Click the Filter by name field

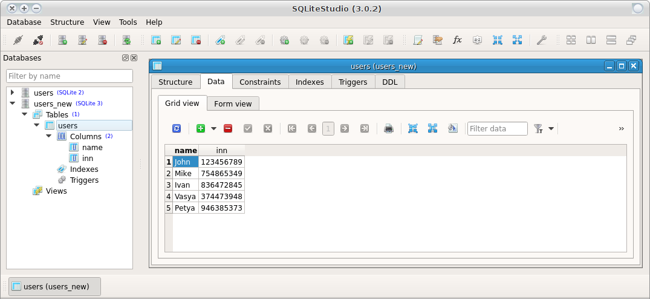(70, 76)
